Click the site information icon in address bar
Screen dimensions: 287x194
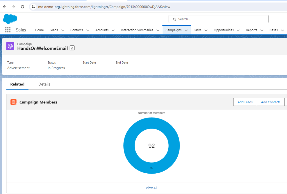pos(33,7)
